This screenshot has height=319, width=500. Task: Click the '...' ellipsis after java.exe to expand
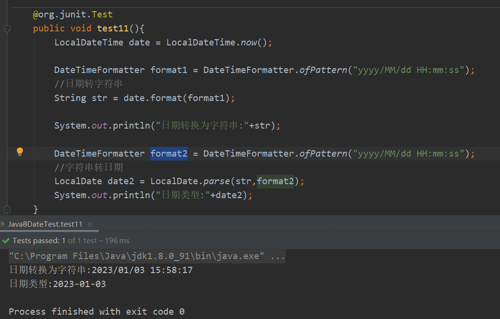coord(278,256)
